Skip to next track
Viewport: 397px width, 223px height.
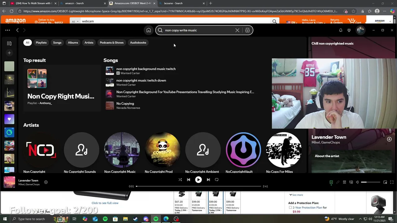pos(208,180)
